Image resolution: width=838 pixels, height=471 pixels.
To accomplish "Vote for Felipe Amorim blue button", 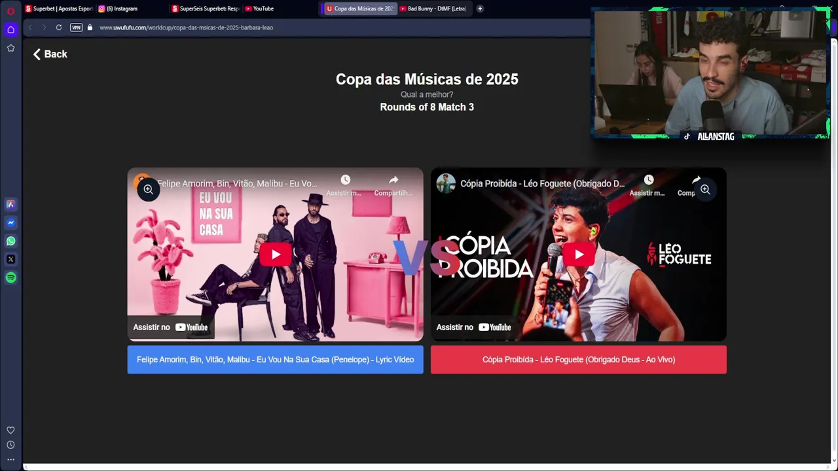I will pos(275,360).
